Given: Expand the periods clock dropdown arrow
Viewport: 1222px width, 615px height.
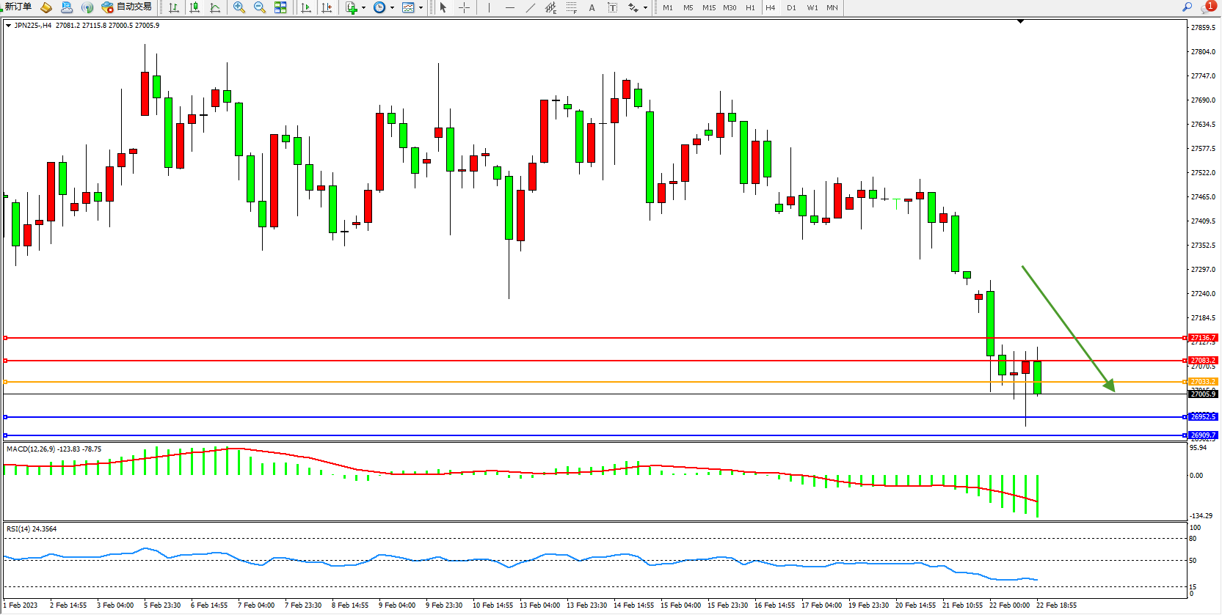Looking at the screenshot, I should pos(392,8).
